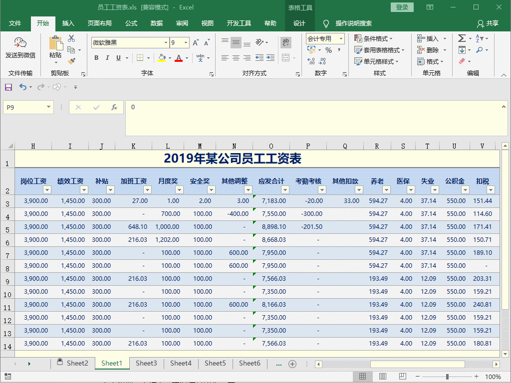511x383 pixels.
Task: Click 单元格样式 button
Action: pyautogui.click(x=376, y=61)
